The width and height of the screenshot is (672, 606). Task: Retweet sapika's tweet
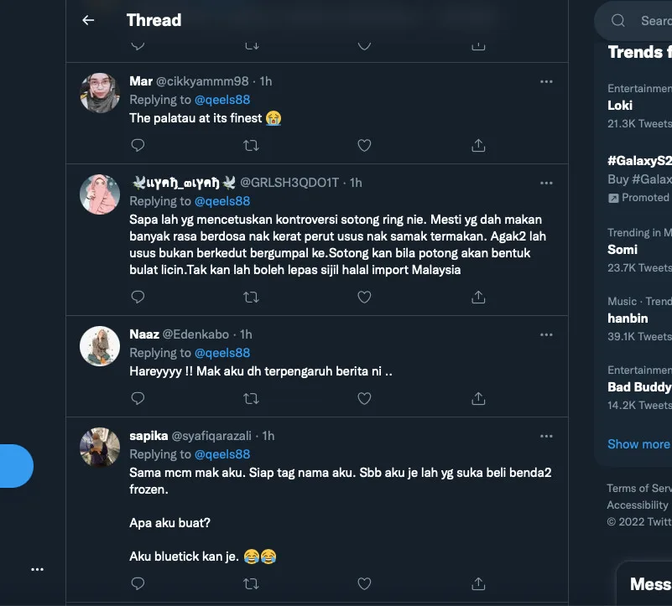click(251, 583)
